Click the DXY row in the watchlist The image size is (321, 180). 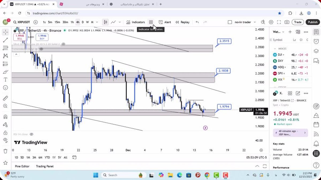pos(290,61)
